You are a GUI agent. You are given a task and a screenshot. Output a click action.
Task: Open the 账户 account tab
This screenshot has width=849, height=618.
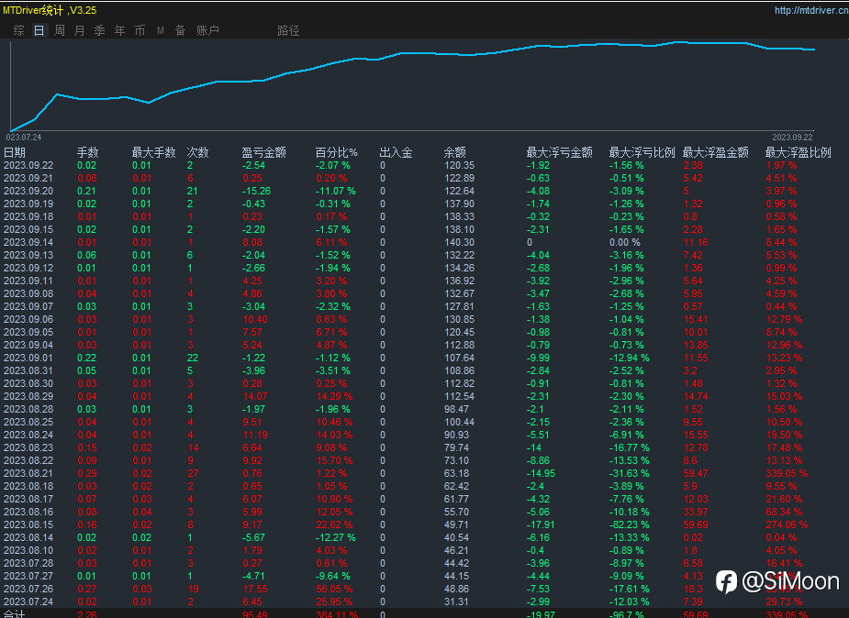point(207,30)
